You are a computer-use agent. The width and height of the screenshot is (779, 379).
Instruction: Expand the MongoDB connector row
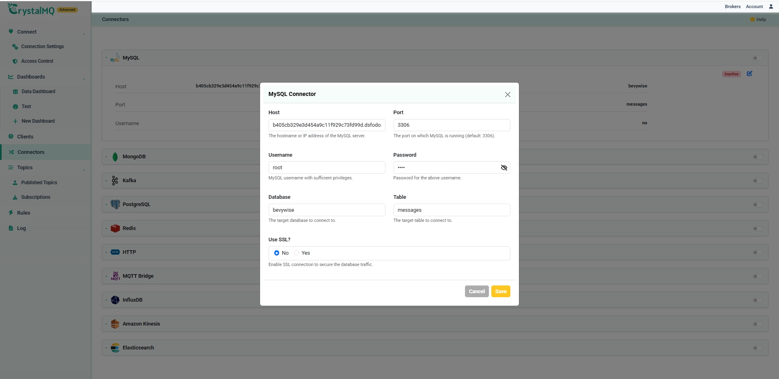[x=106, y=157]
